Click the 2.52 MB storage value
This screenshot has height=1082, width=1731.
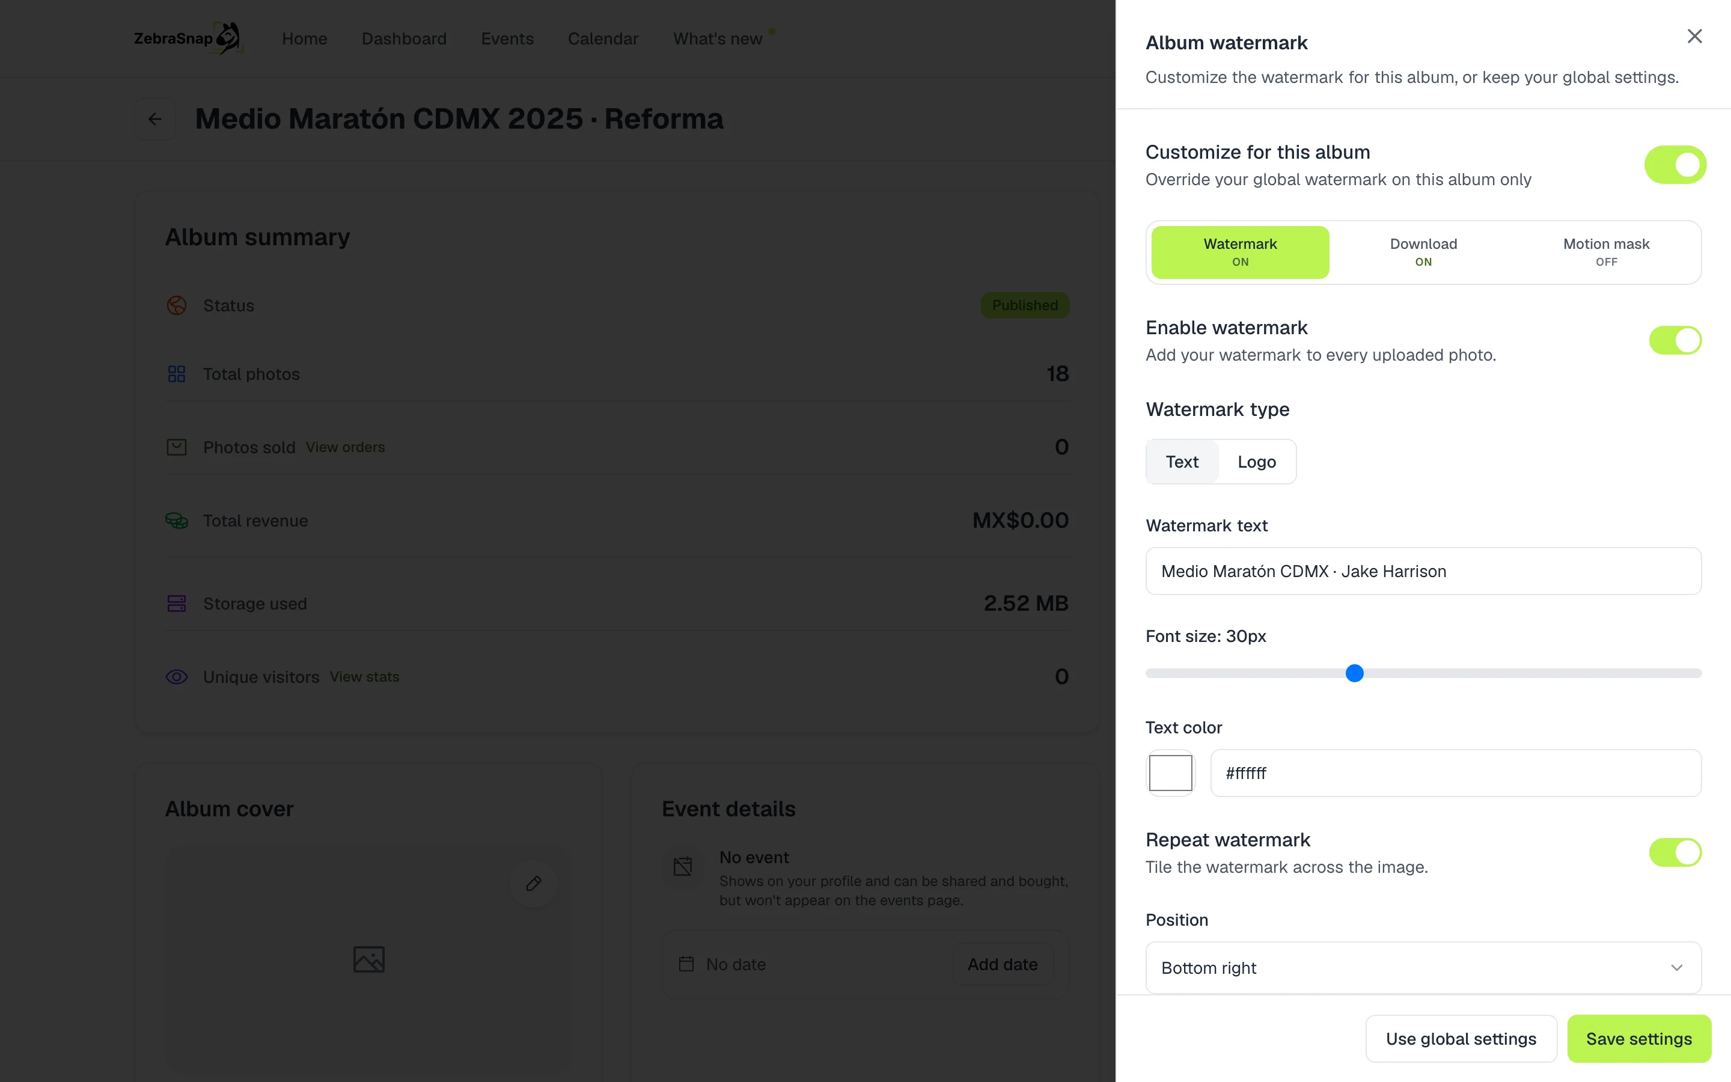click(1026, 604)
